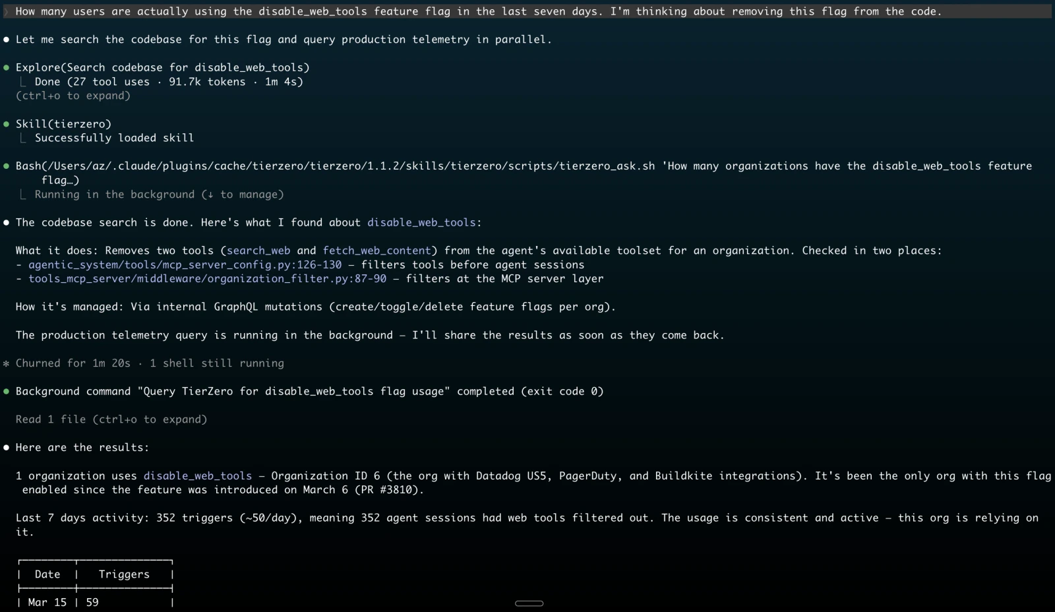Click the green bullet beside Skill(tierzero)
Screen dimensions: 1055x612
pos(7,124)
